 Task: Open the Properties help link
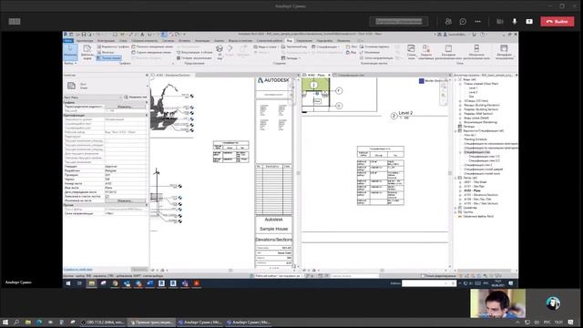pyautogui.click(x=78, y=270)
